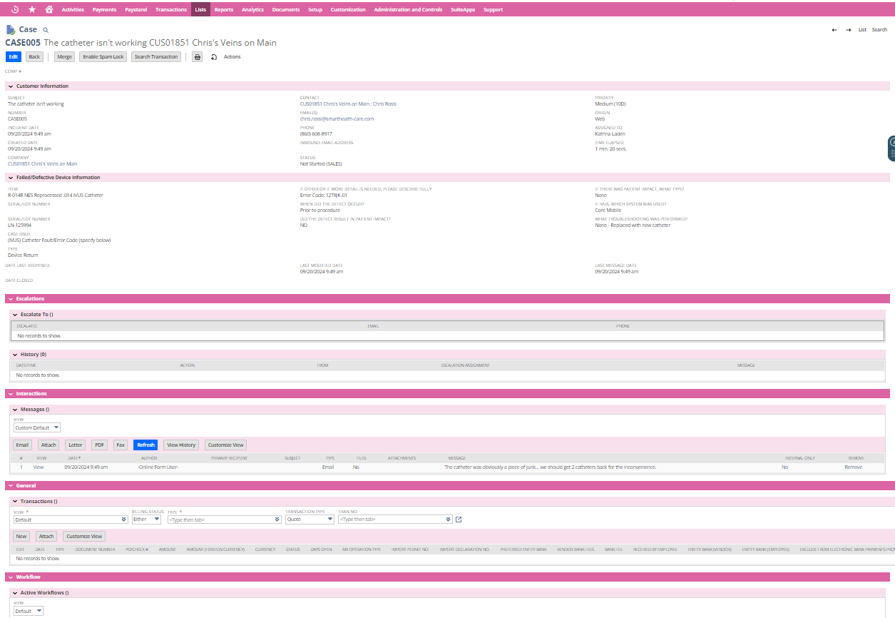Collapse the Escalations section
The width and height of the screenshot is (895, 618).
pyautogui.click(x=9, y=298)
